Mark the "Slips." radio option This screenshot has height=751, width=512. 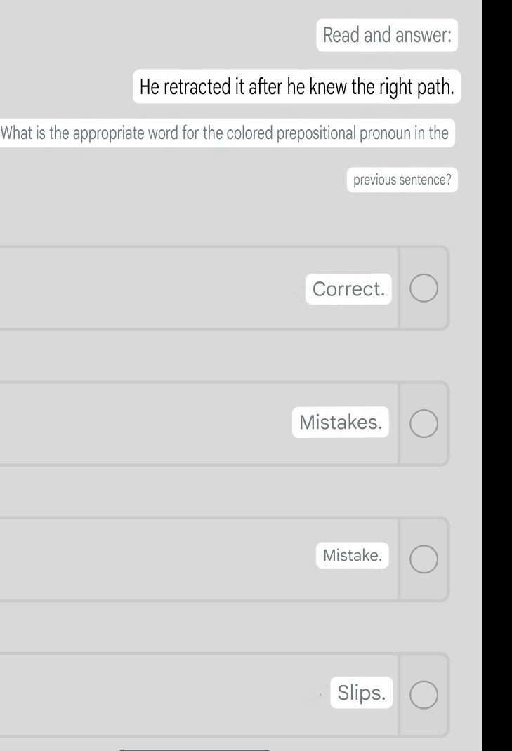click(424, 694)
